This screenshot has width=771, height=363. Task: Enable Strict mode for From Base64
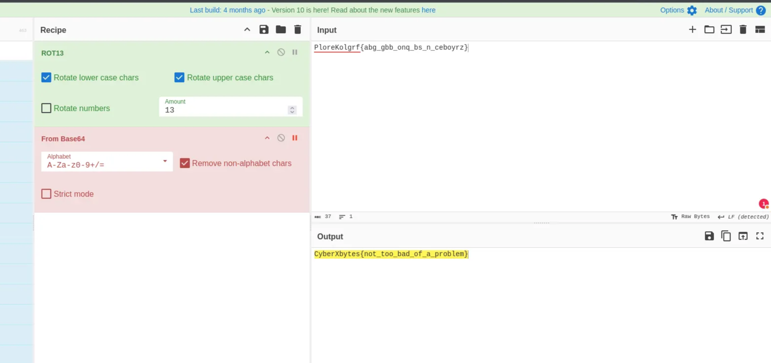[x=47, y=194]
